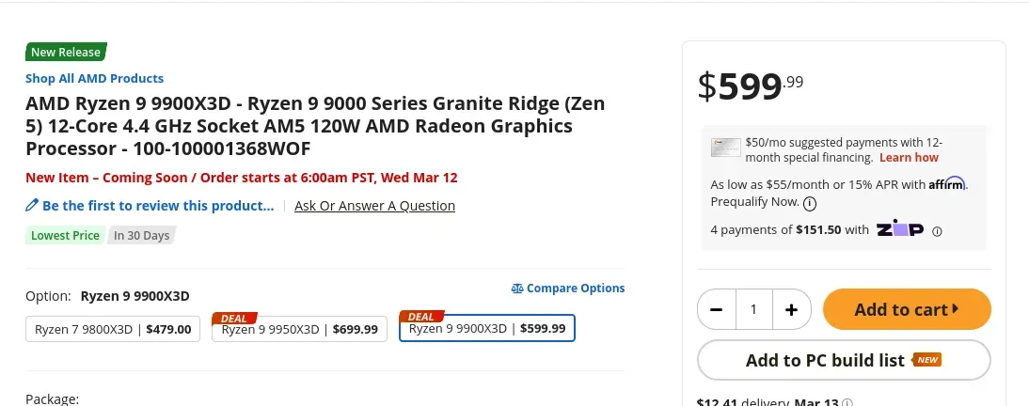Click the scales Compare Options icon

click(517, 288)
